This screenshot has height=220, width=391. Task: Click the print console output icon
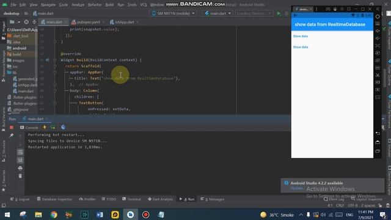pyautogui.click(x=20, y=169)
